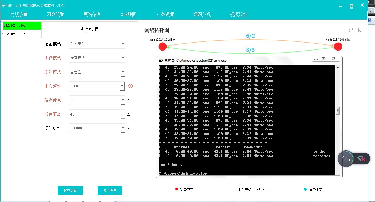375x202 pixels.
Task: Click the 信号强度 cyan legend dot
Action: pos(305,189)
